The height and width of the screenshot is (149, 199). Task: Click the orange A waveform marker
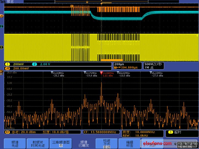pos(2,16)
